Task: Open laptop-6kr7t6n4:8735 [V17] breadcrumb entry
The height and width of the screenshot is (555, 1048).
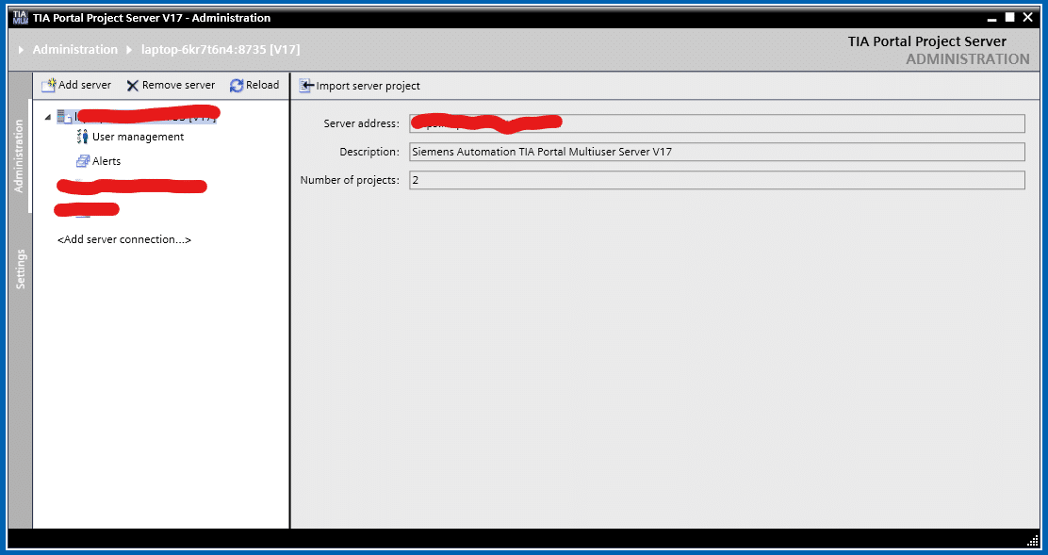Action: click(x=221, y=49)
